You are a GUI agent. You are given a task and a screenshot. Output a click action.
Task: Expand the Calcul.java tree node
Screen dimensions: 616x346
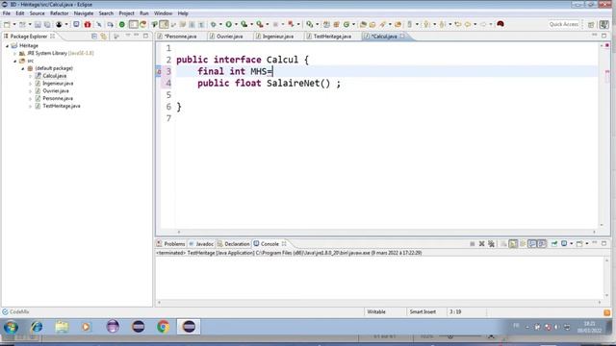pyautogui.click(x=30, y=76)
